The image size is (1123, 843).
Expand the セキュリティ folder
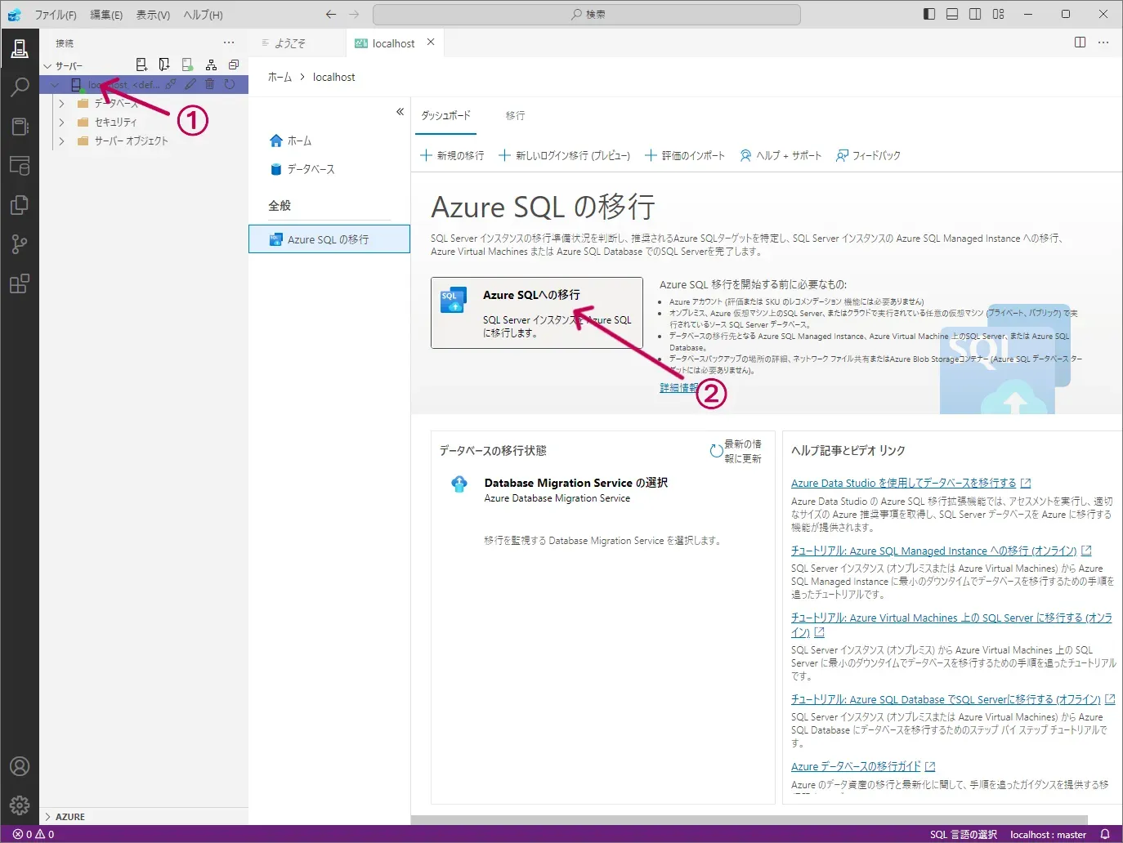(61, 122)
